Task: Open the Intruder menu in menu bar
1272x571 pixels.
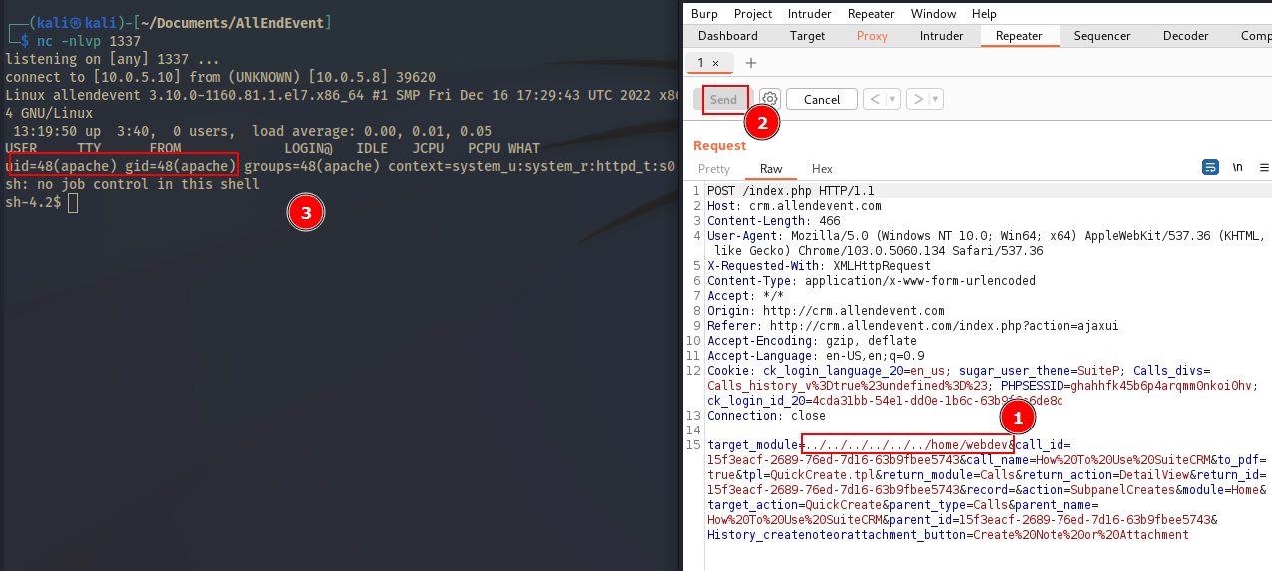Action: pyautogui.click(x=810, y=14)
